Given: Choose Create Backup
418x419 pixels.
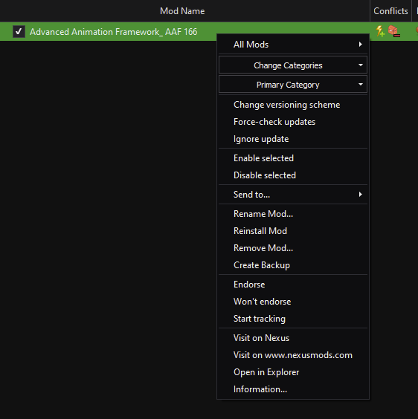Looking at the screenshot, I should click(x=293, y=265).
